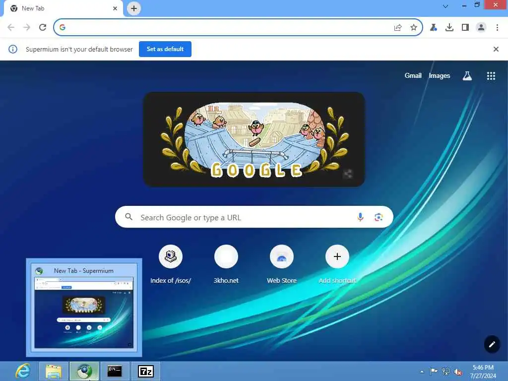Open the profile avatar menu
508x381 pixels.
coord(481,27)
